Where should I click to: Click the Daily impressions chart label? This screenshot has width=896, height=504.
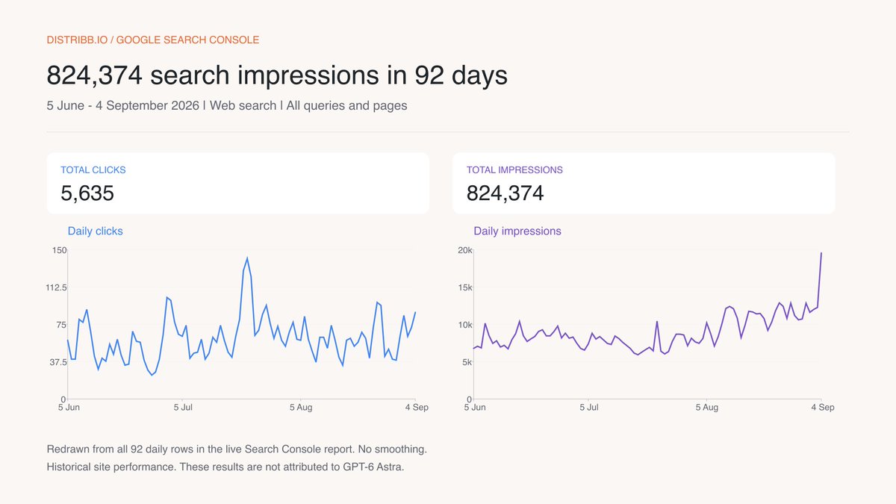[x=517, y=231]
